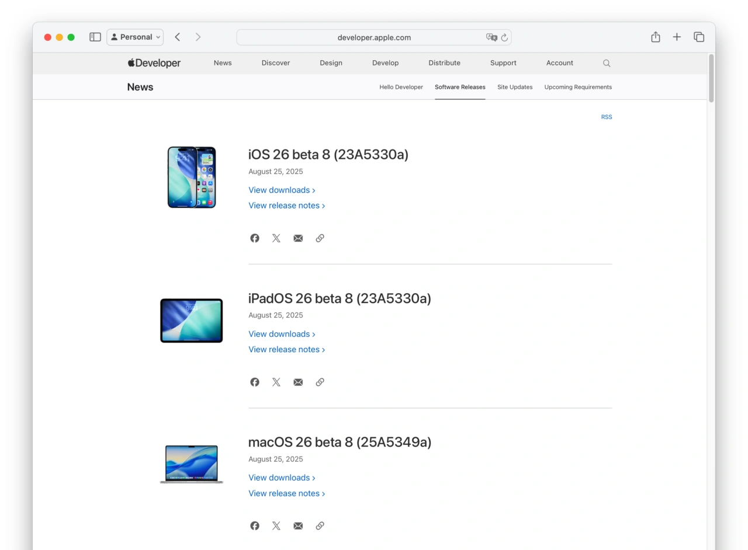748x550 pixels.
Task: Copy the link for iOS 26 beta 8
Action: 320,238
